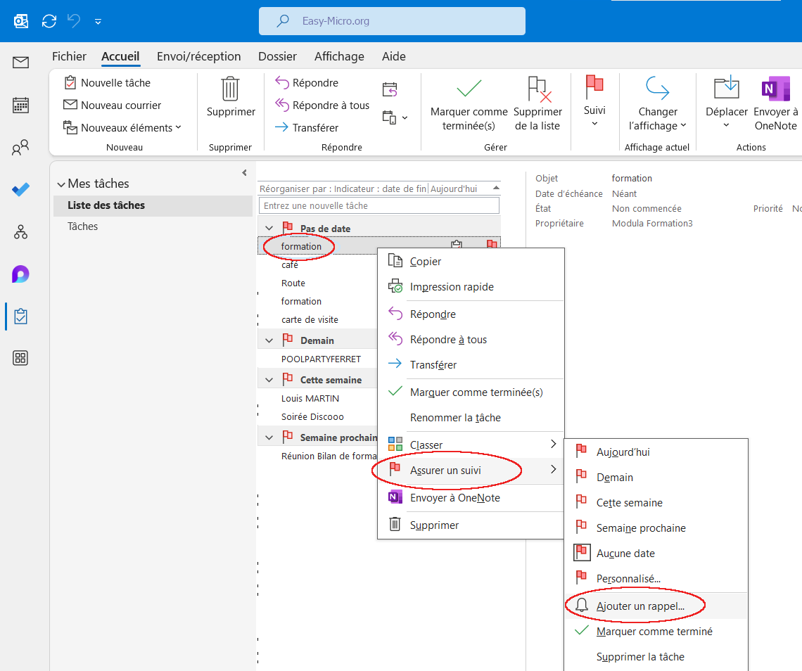Click Marquer comme terminée(s) green check in ribbon
This screenshot has height=671, width=802.
pos(469,105)
